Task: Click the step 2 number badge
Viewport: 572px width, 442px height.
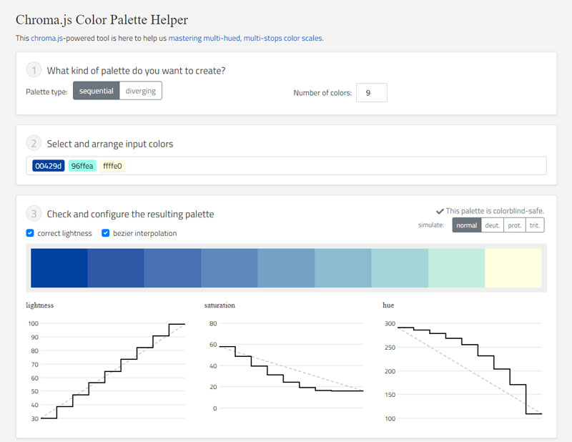Action: click(34, 143)
